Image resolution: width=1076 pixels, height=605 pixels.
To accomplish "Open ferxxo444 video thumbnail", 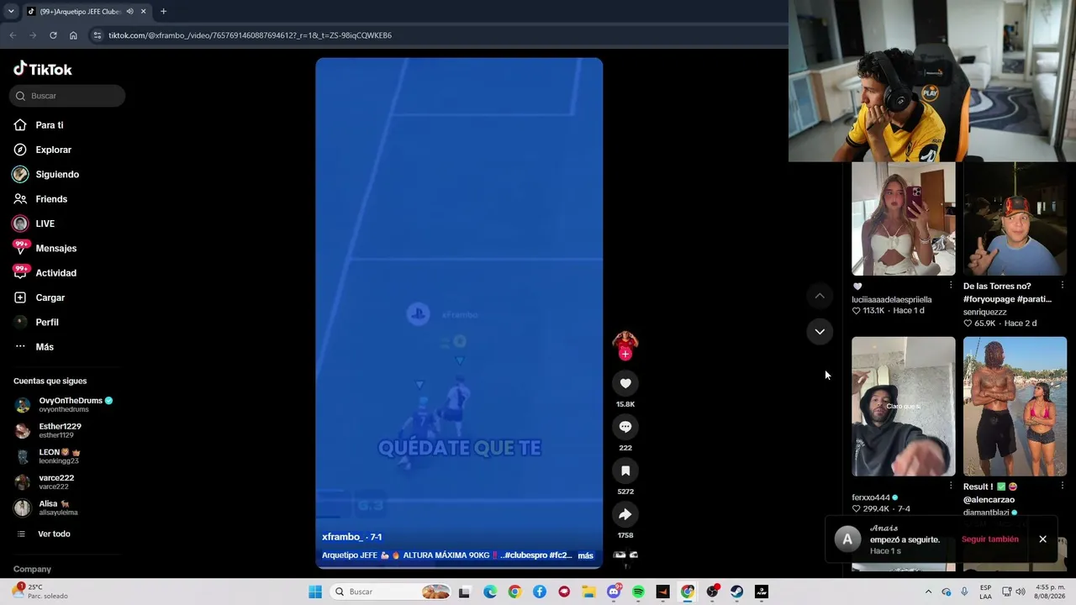I will tap(904, 407).
